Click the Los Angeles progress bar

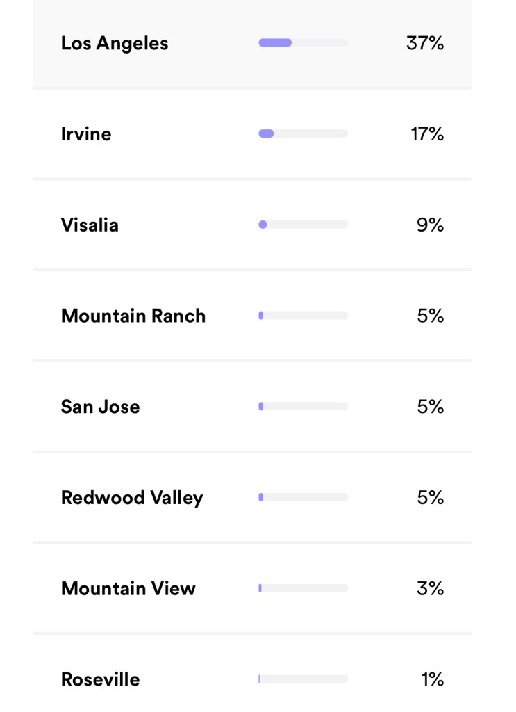(303, 43)
